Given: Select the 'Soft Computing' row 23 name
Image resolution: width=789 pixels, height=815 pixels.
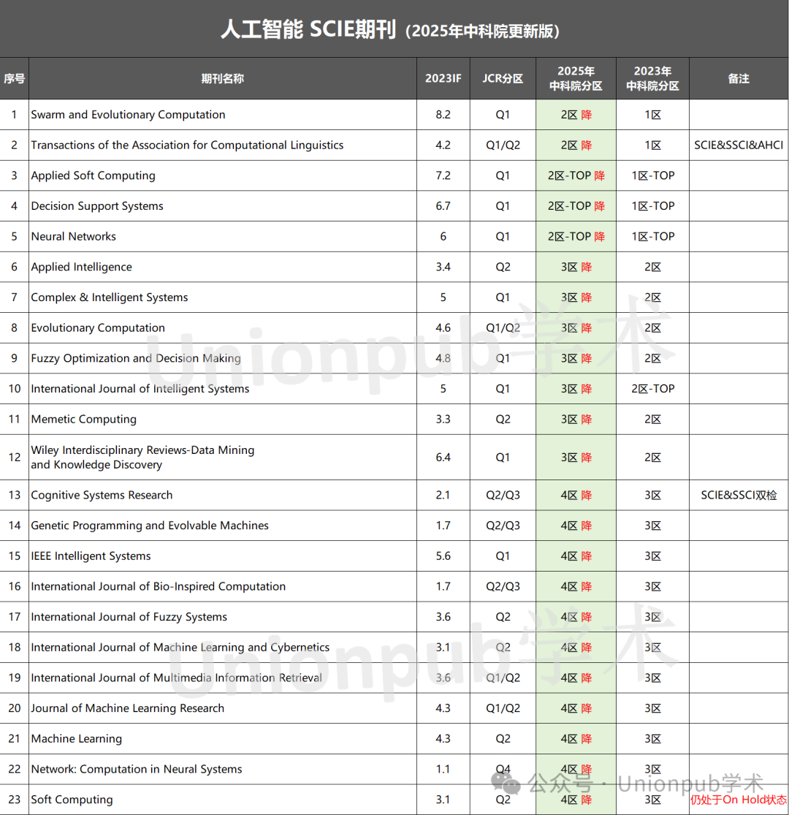Looking at the screenshot, I should click(72, 800).
